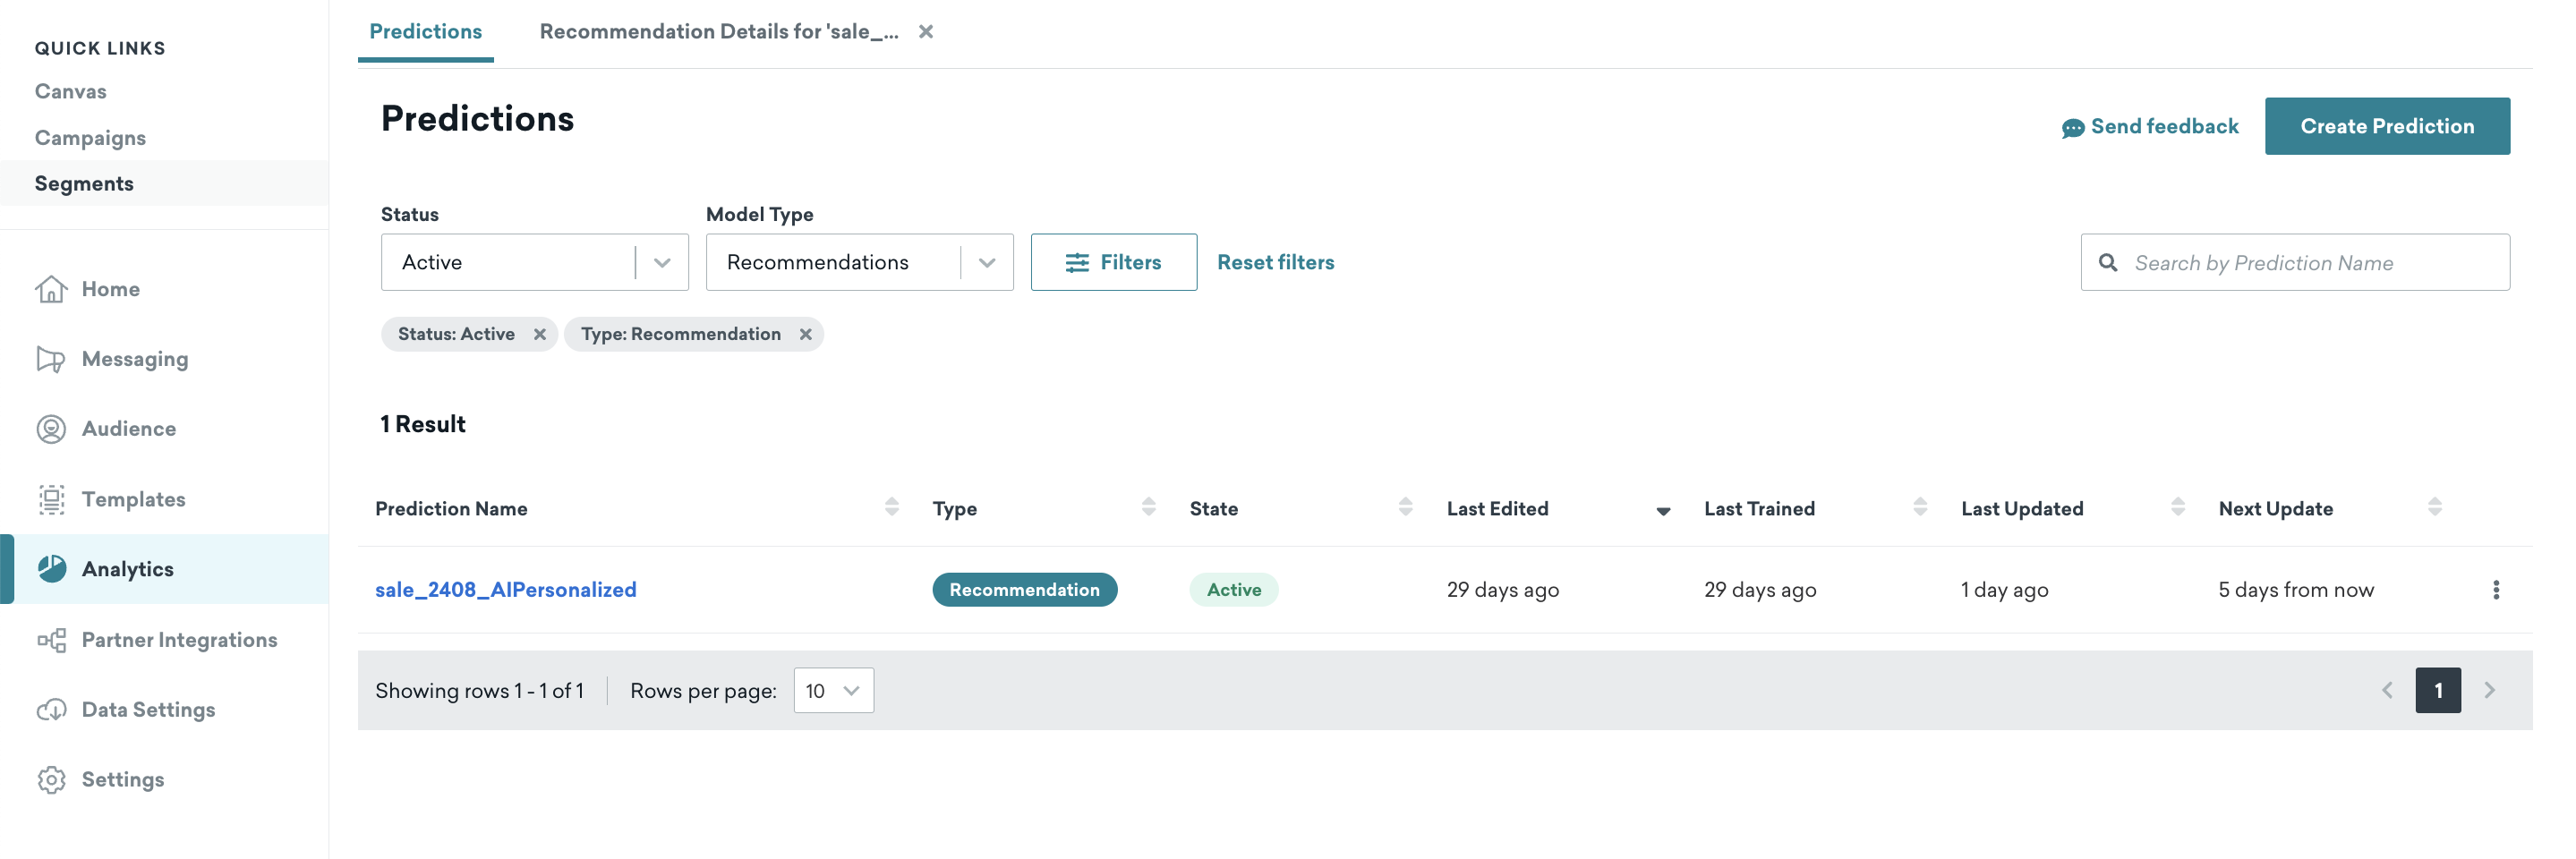Open Canvas quick link
Viewport: 2576px width, 859px height.
[70, 92]
